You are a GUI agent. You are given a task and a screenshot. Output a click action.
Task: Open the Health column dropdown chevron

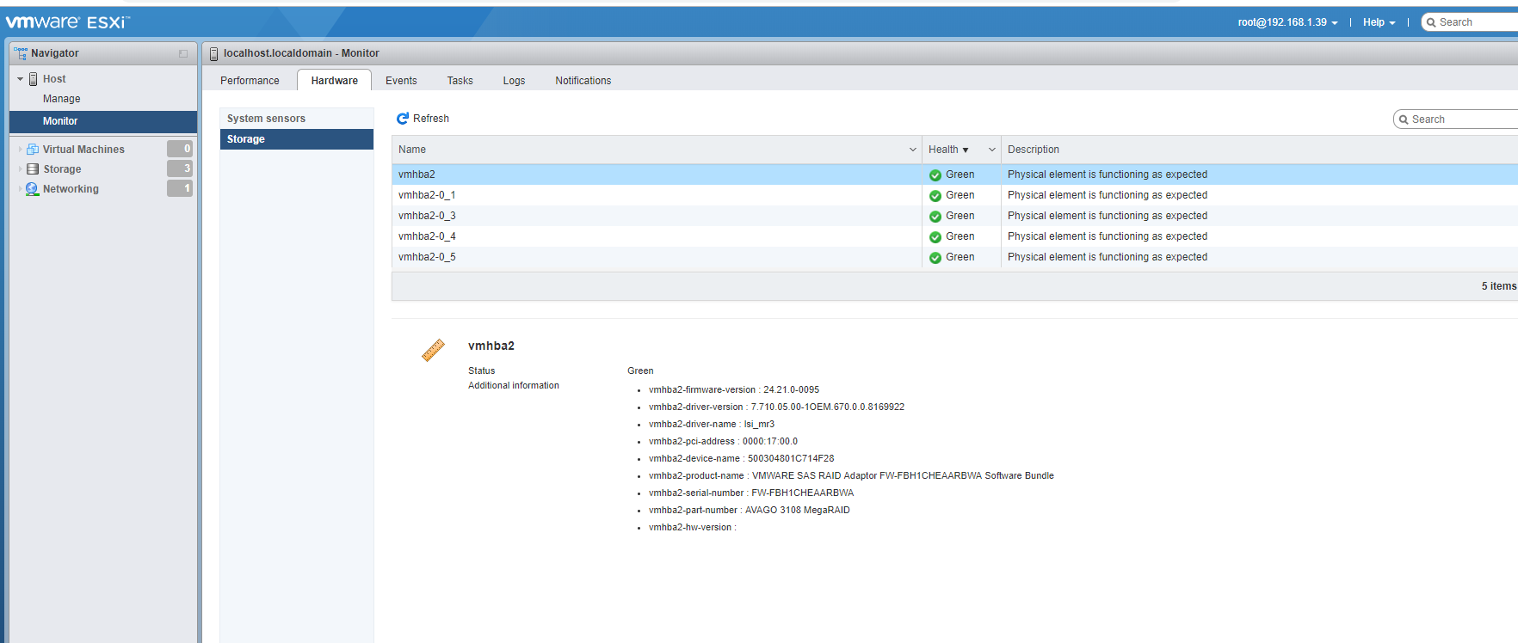coord(992,150)
